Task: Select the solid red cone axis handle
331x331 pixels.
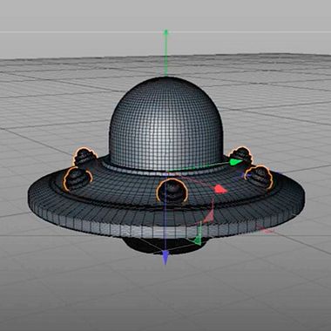Action: point(220,189)
